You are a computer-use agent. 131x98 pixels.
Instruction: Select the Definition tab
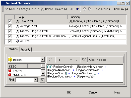12,49
